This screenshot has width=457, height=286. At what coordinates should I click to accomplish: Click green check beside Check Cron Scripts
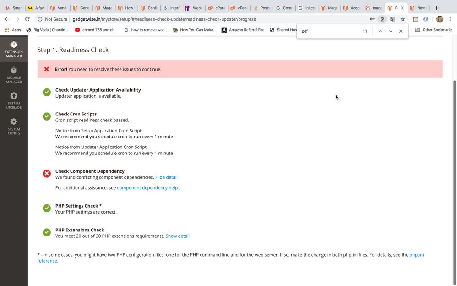pyautogui.click(x=47, y=116)
